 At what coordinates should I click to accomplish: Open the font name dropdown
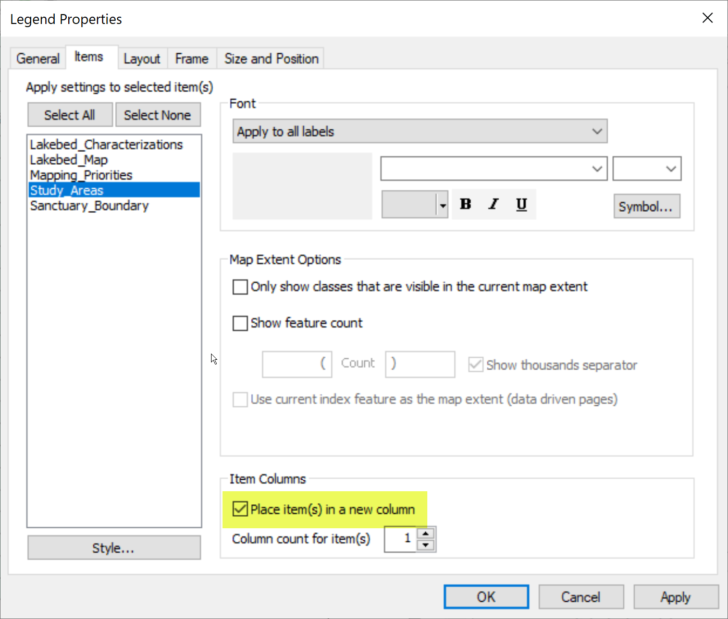point(597,168)
